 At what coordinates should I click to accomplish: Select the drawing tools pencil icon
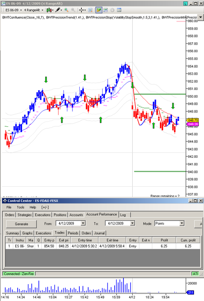[58, 10]
